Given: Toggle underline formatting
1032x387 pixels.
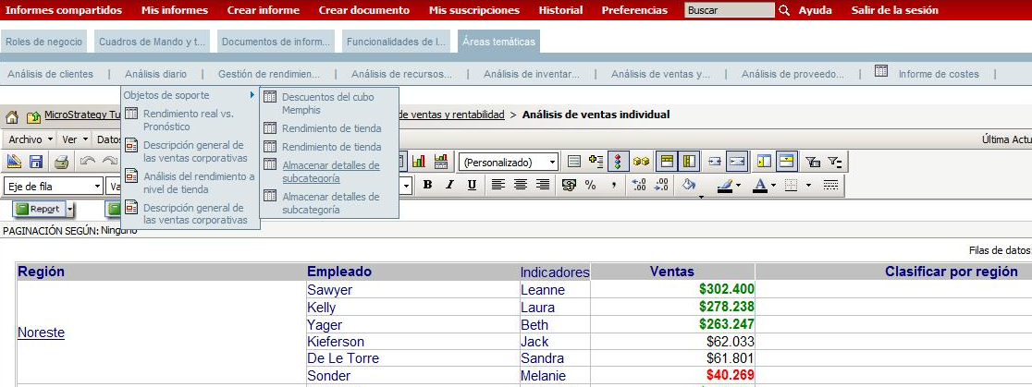Looking at the screenshot, I should click(472, 185).
